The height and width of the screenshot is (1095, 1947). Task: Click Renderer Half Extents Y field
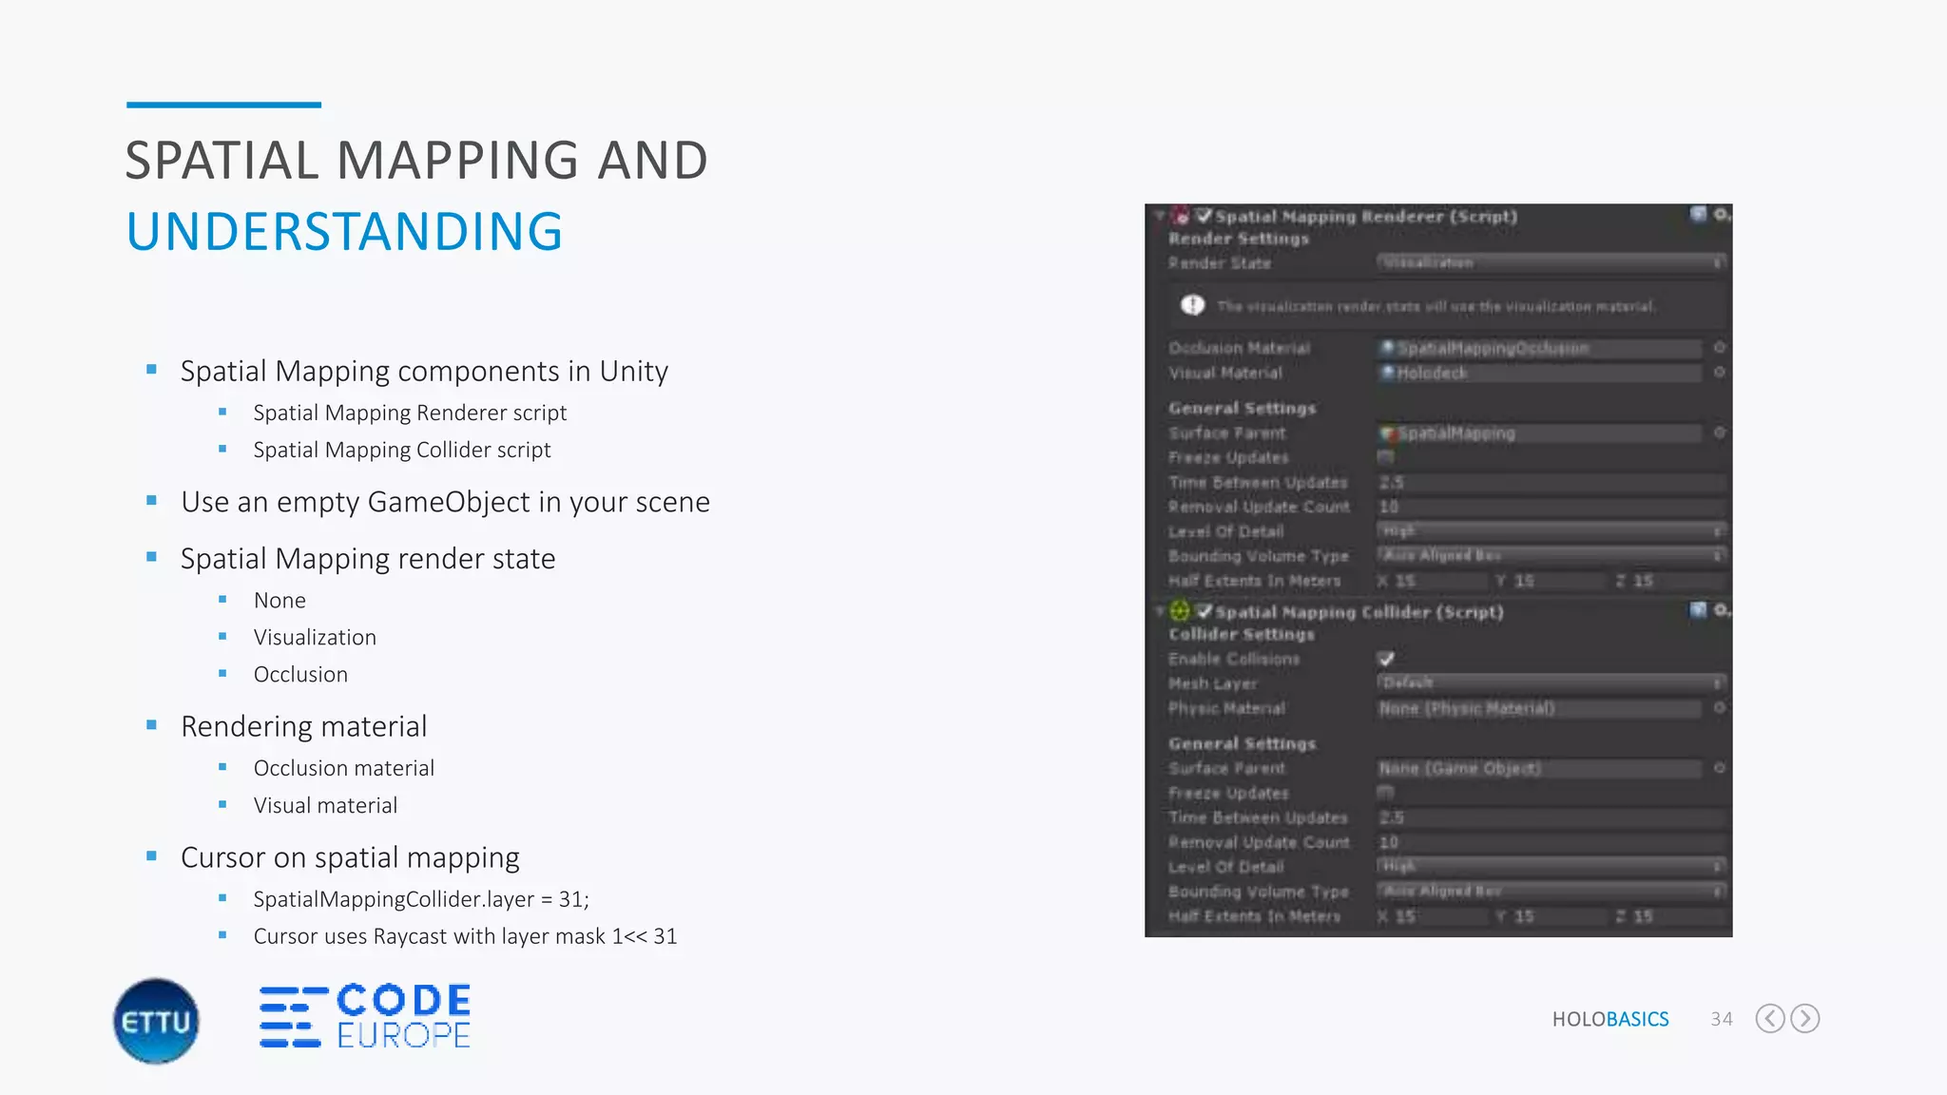coord(1558,581)
